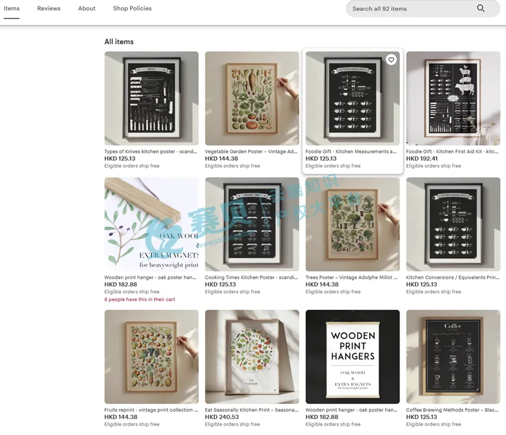Open Coffee Brewing Methods Poster image
The width and height of the screenshot is (506, 435).
(x=453, y=357)
